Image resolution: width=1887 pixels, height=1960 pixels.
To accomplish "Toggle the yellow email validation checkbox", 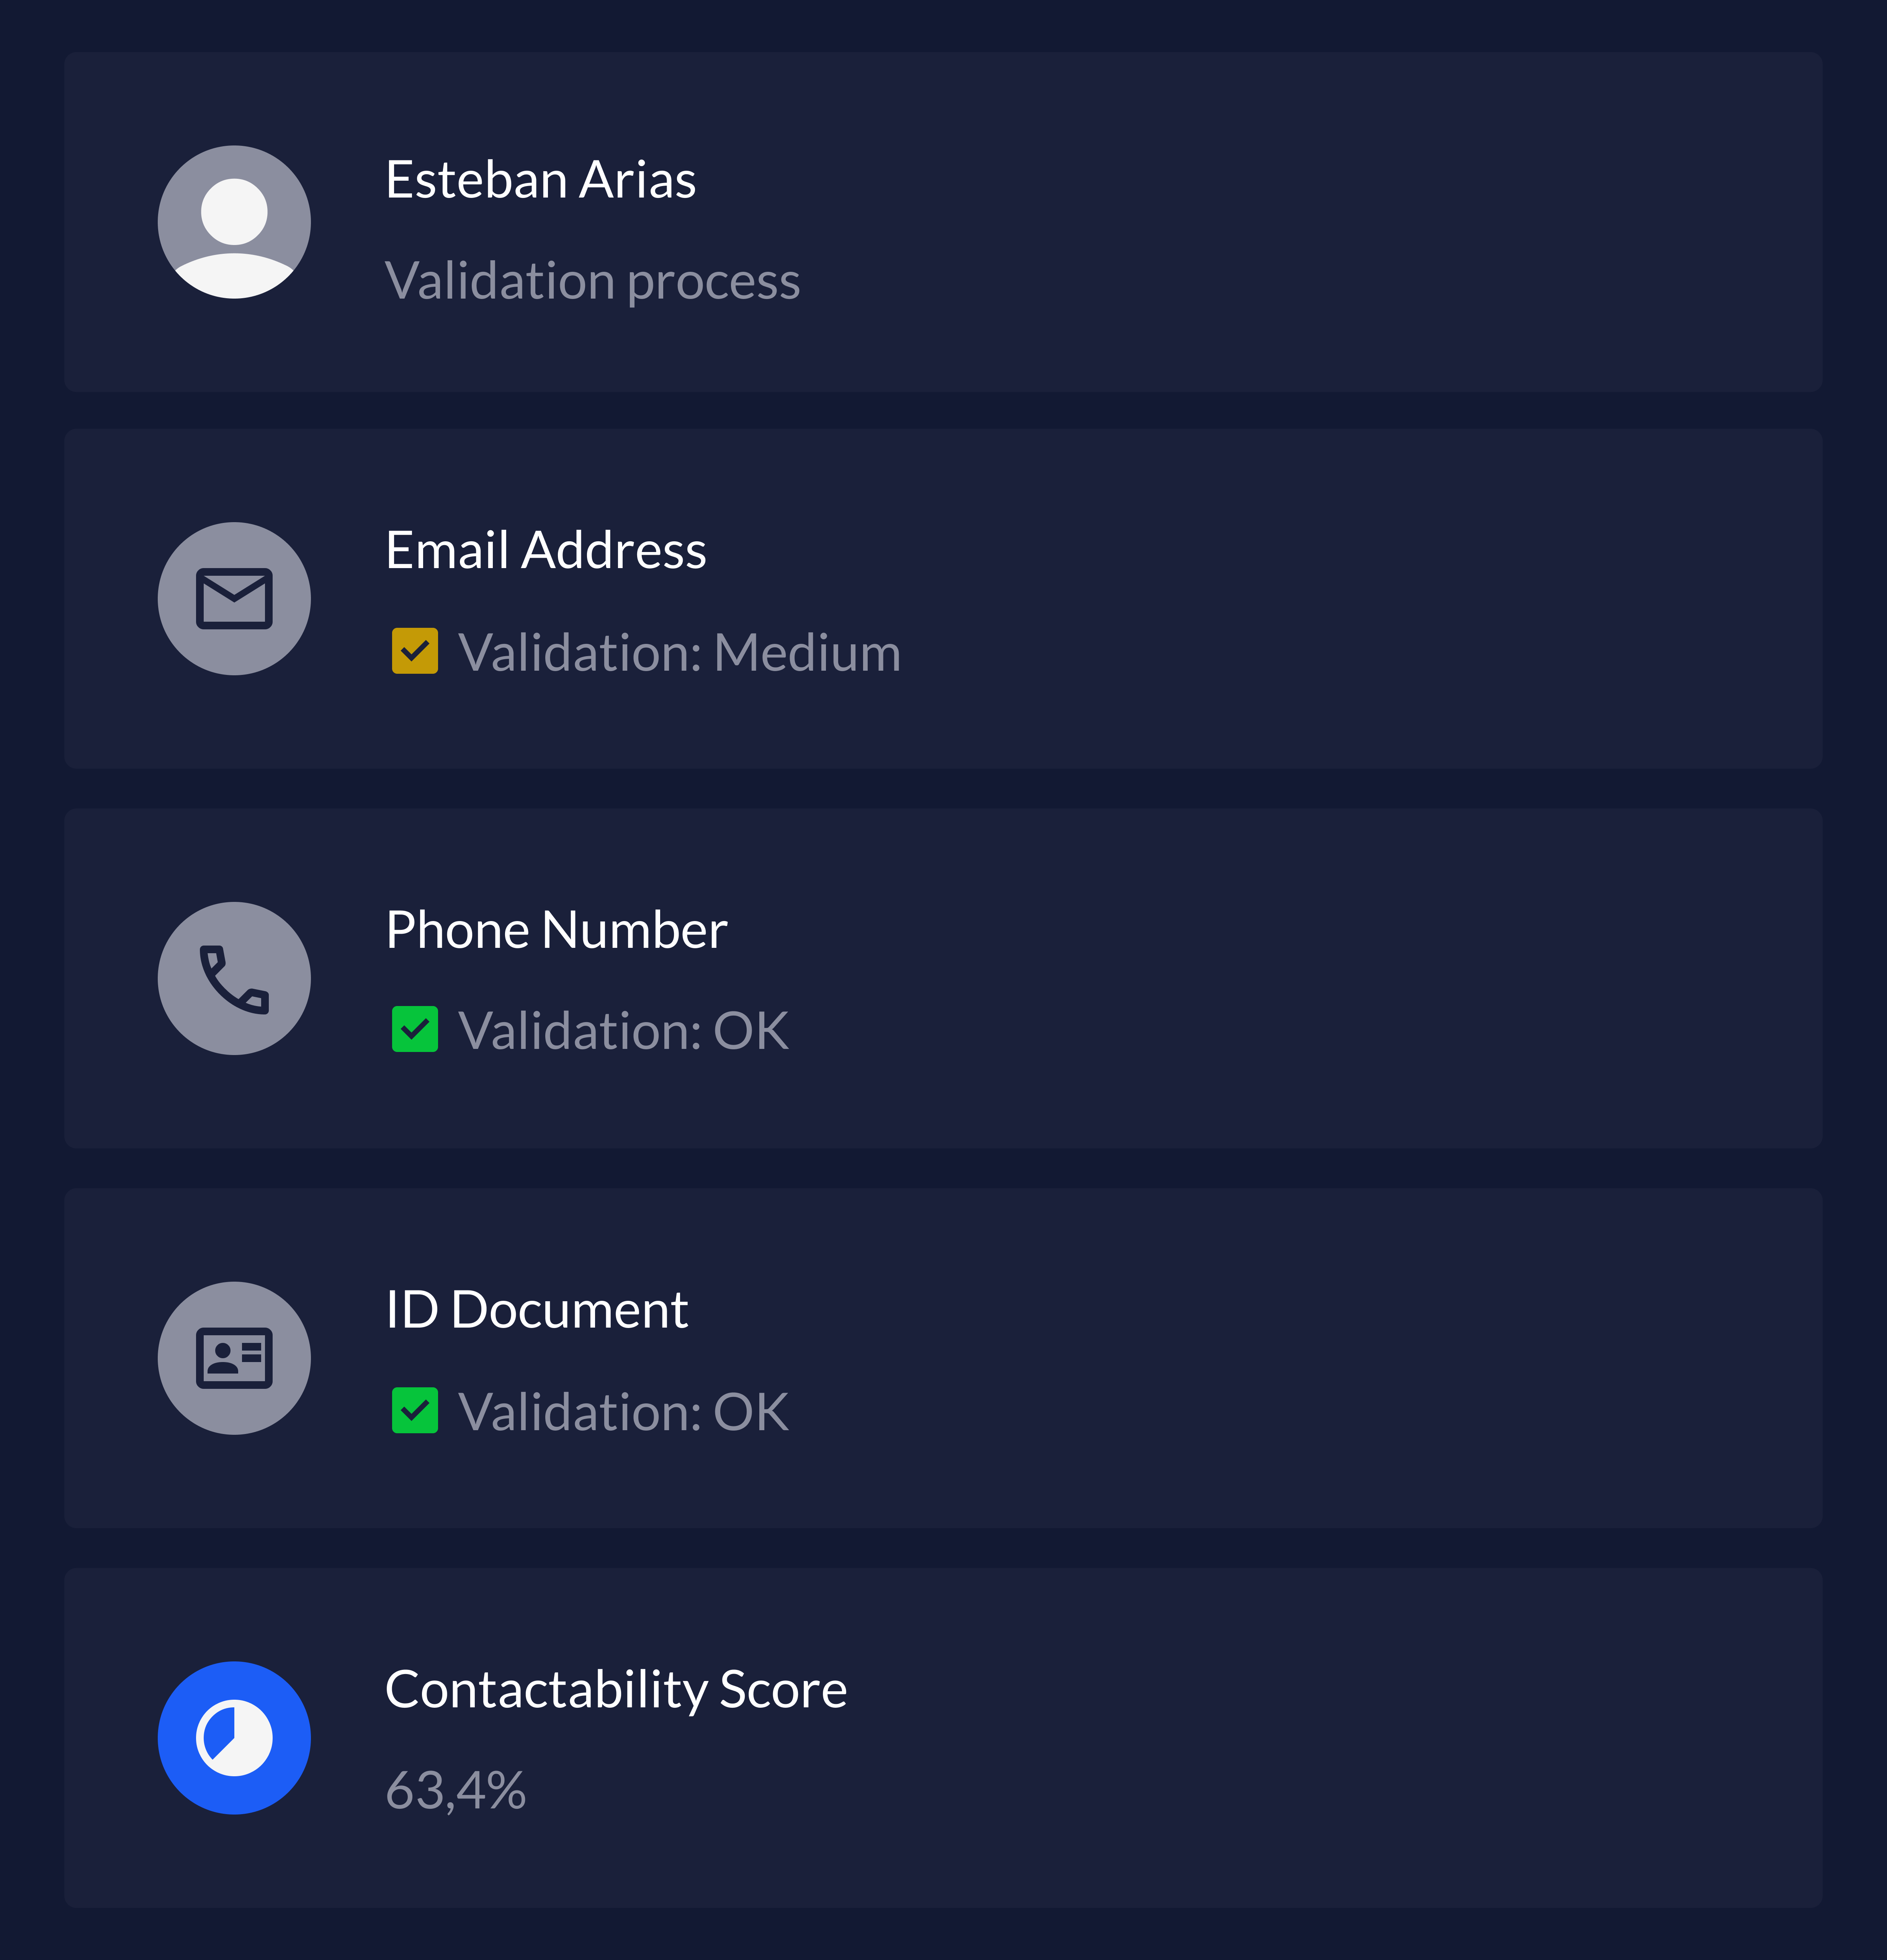I will pos(415,651).
